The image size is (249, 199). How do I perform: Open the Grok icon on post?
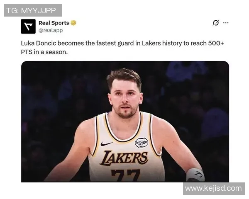[216, 23]
